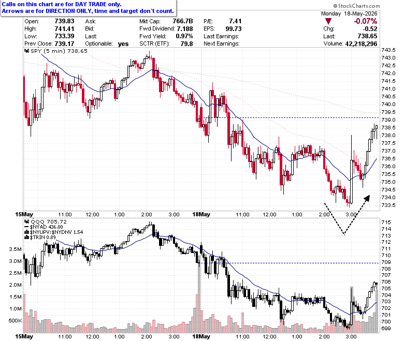Click the DAY TRADE only notice text
Screen dimensions: 404x341
(62, 4)
